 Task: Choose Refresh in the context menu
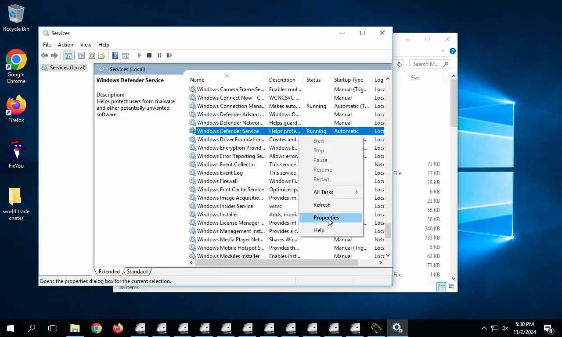pyautogui.click(x=331, y=205)
